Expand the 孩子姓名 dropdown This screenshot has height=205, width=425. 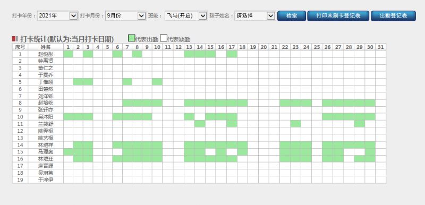(x=255, y=16)
